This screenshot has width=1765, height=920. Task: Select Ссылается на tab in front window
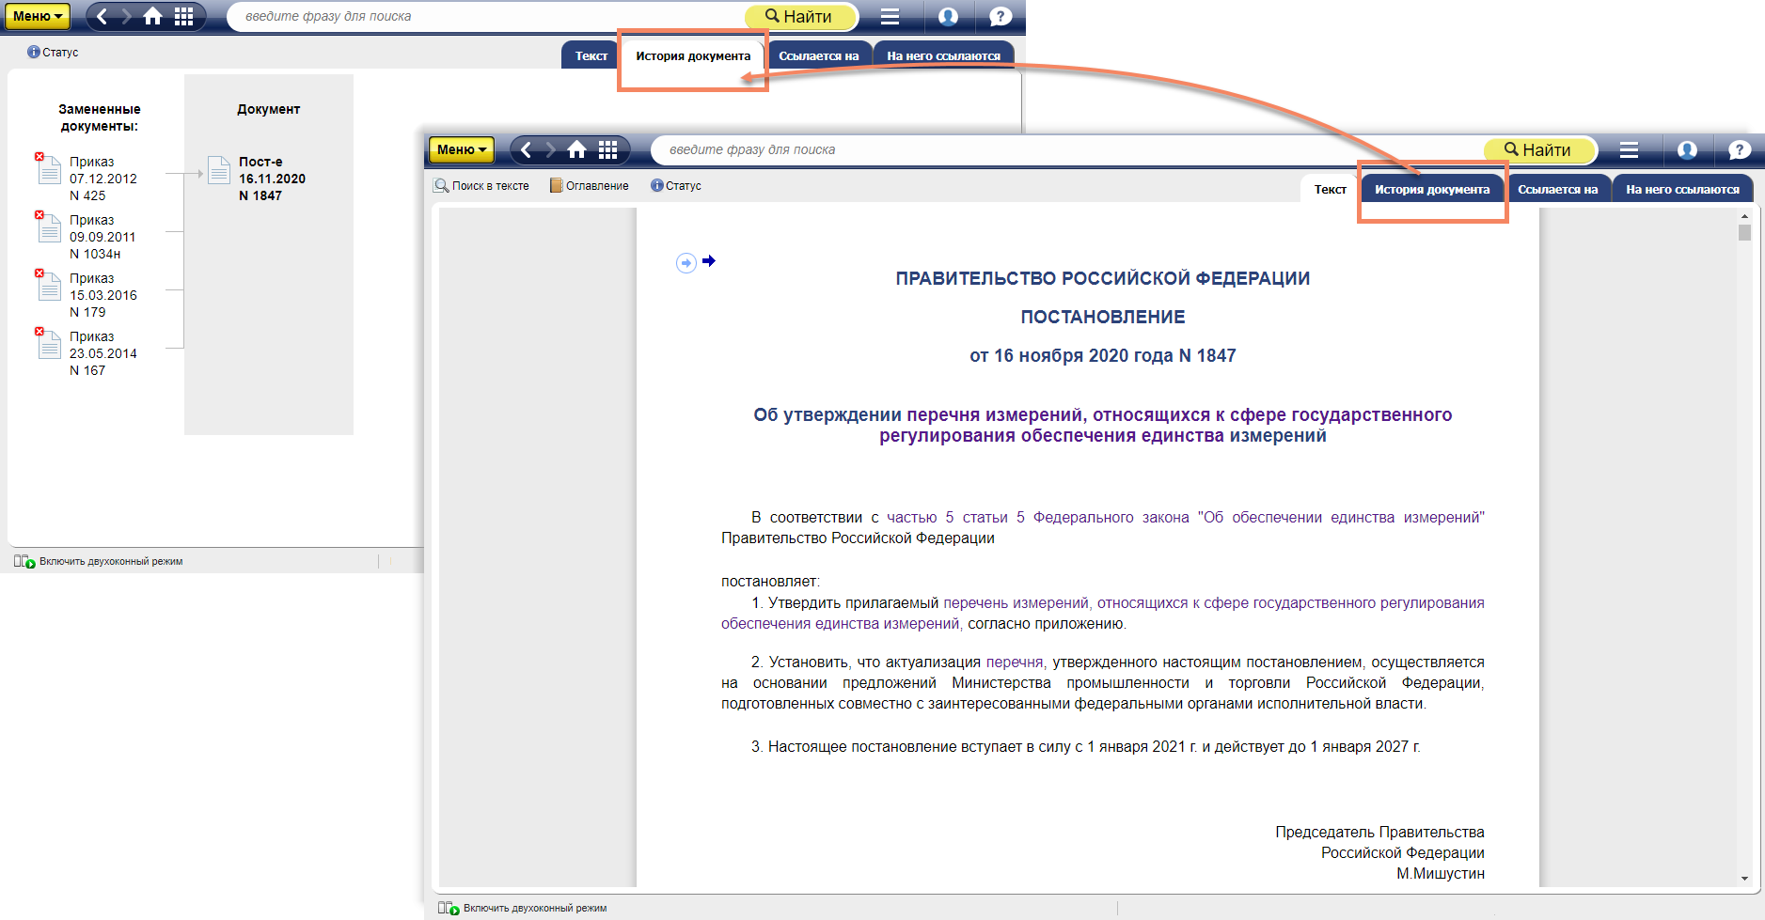click(1557, 189)
